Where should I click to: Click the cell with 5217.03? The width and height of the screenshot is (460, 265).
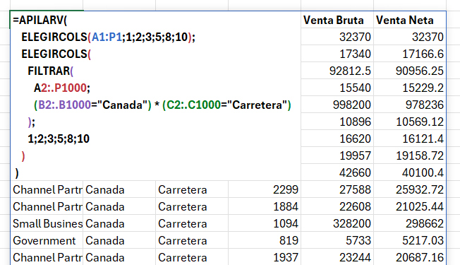click(x=410, y=240)
